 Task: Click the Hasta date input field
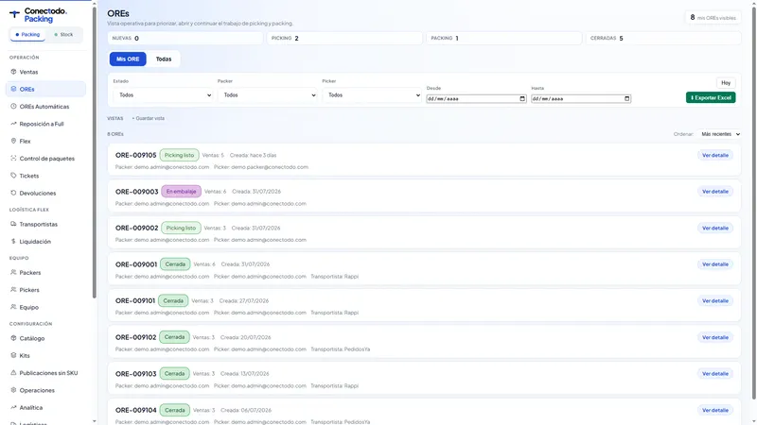(581, 99)
